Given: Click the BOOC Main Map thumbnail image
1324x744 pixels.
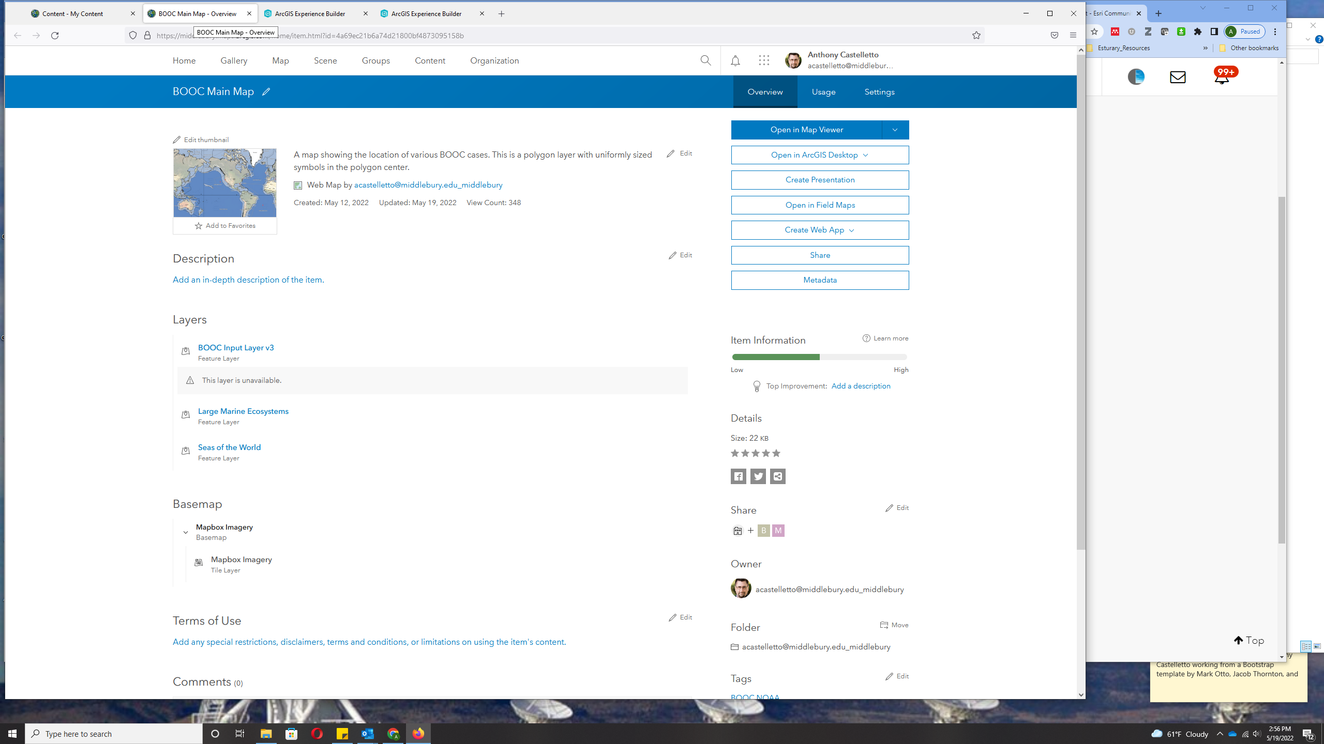Looking at the screenshot, I should 225,183.
